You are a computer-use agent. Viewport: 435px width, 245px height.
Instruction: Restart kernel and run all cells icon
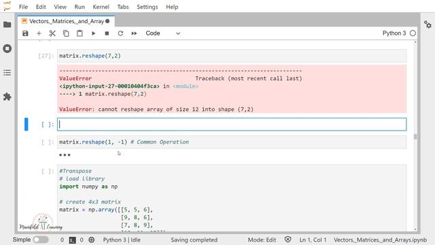[134, 33]
